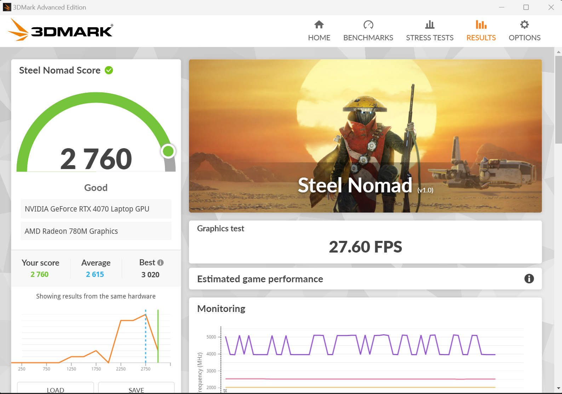Click the green score gauge indicator knob
Screen dimensions: 562x394
pos(168,151)
